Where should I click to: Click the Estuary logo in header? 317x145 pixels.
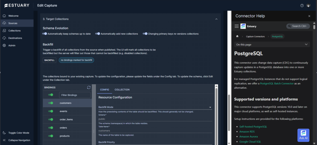pyautogui.click(x=17, y=6)
